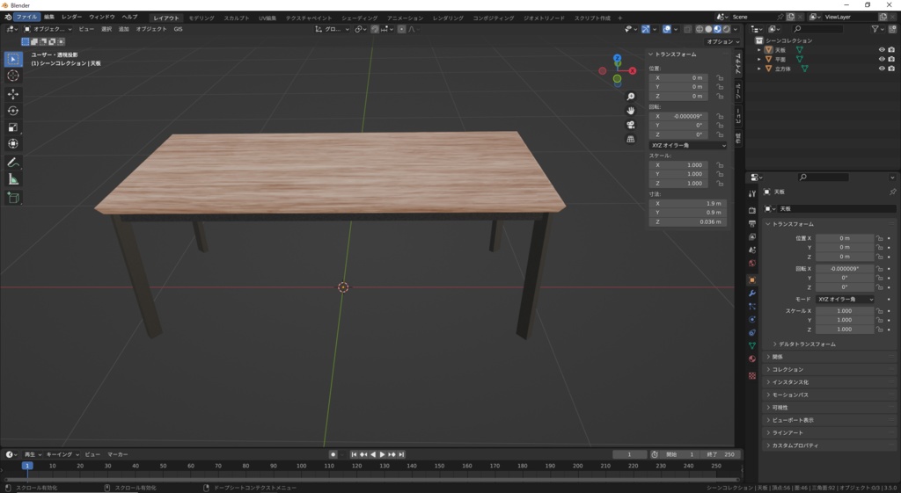Expand the 平面 item in outliner
Viewport: 901px width, 493px height.
(x=759, y=60)
